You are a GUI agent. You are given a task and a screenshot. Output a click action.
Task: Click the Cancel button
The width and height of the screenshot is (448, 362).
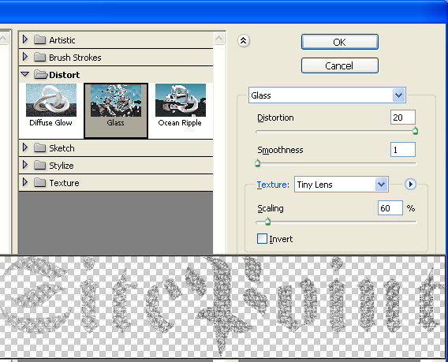coord(340,65)
